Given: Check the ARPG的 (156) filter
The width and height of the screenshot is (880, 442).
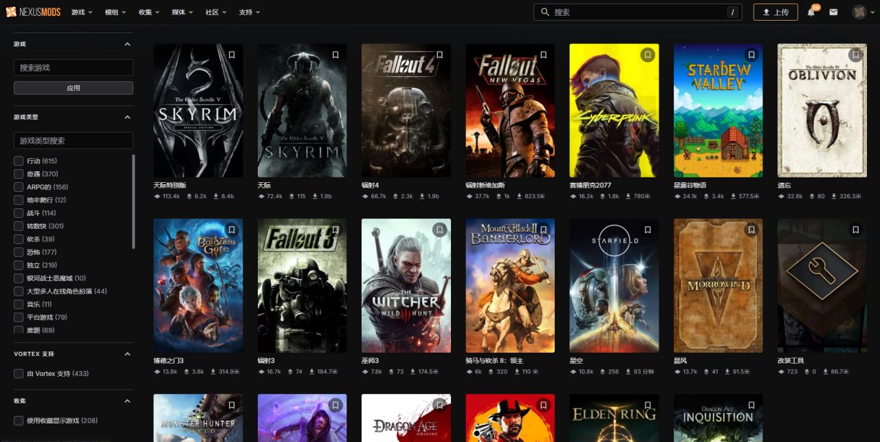Looking at the screenshot, I should point(19,187).
